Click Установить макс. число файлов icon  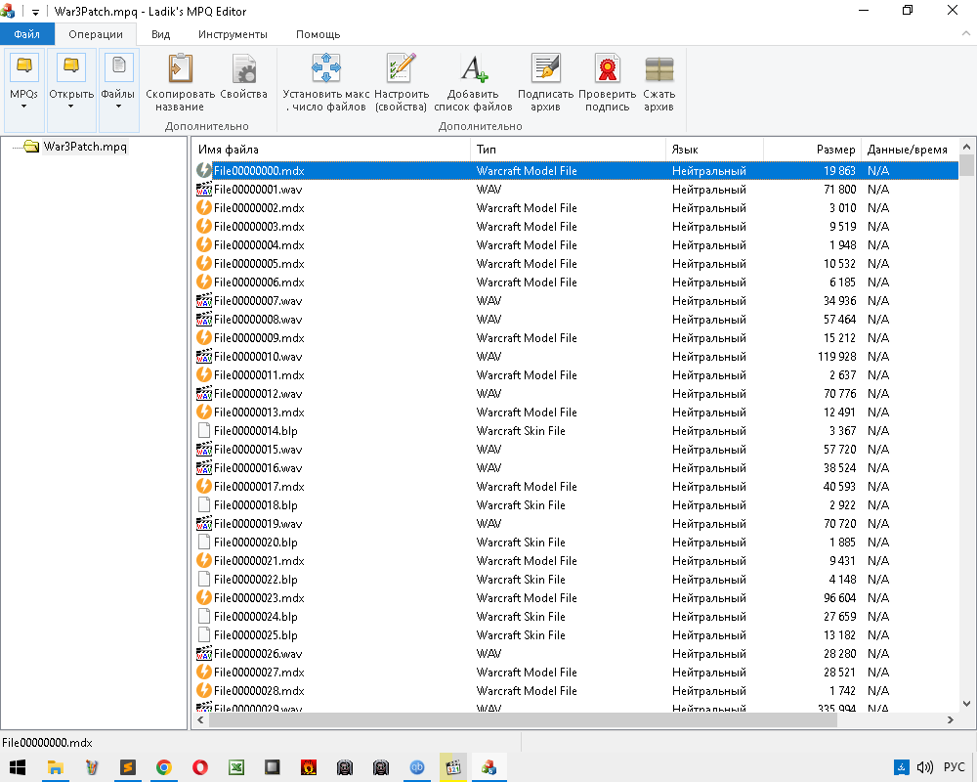point(326,68)
